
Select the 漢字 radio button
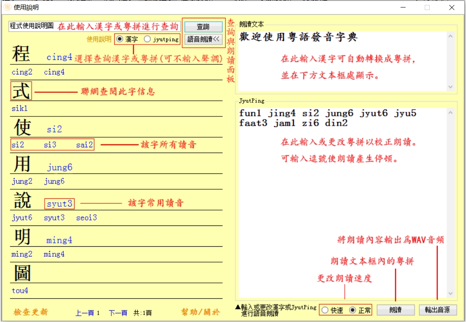(120, 40)
